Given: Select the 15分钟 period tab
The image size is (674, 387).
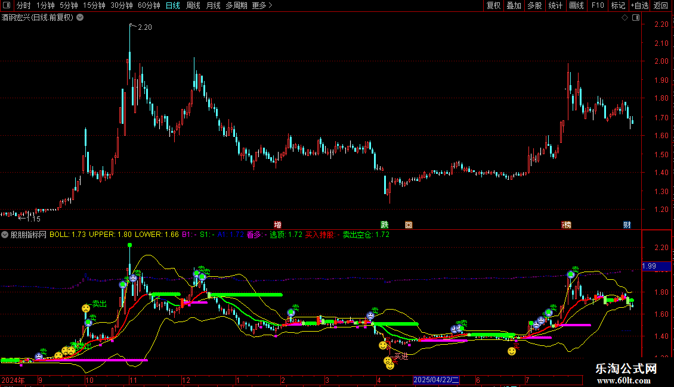Looking at the screenshot, I should coord(94,5).
